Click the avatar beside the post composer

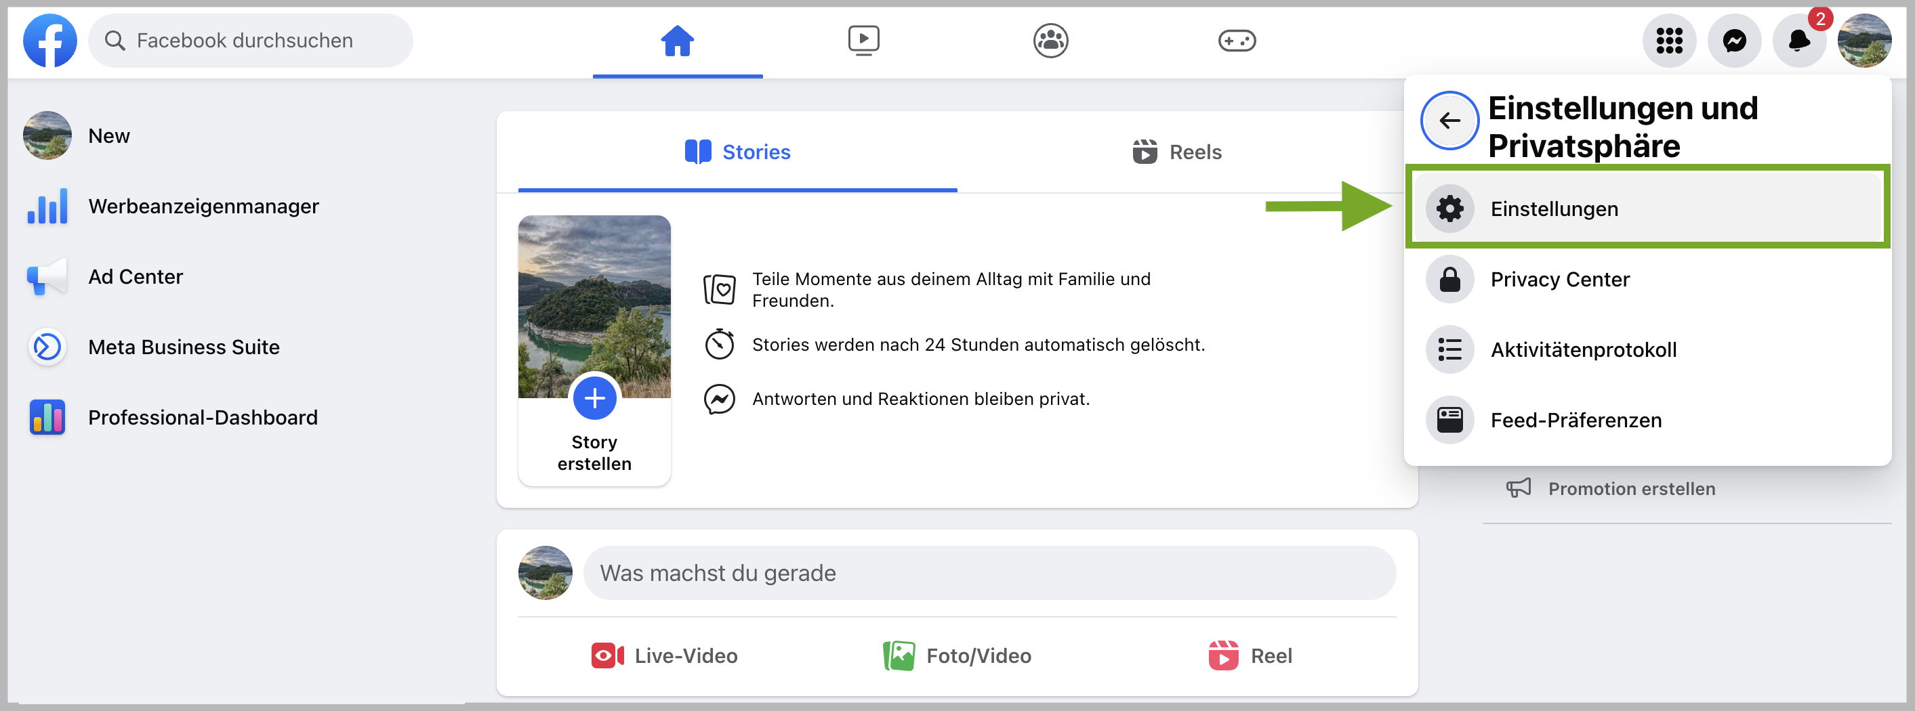pyautogui.click(x=545, y=573)
